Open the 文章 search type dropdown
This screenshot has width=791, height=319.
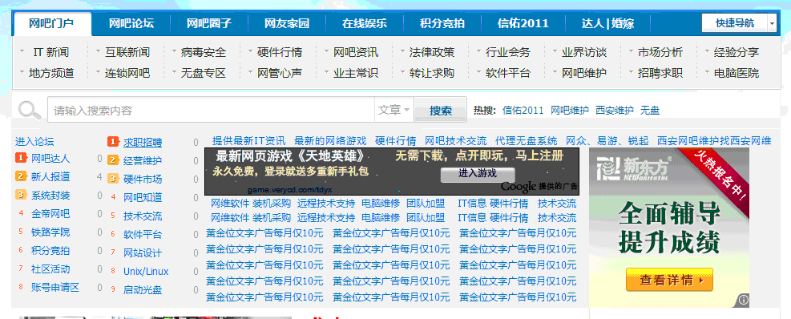[x=394, y=110]
